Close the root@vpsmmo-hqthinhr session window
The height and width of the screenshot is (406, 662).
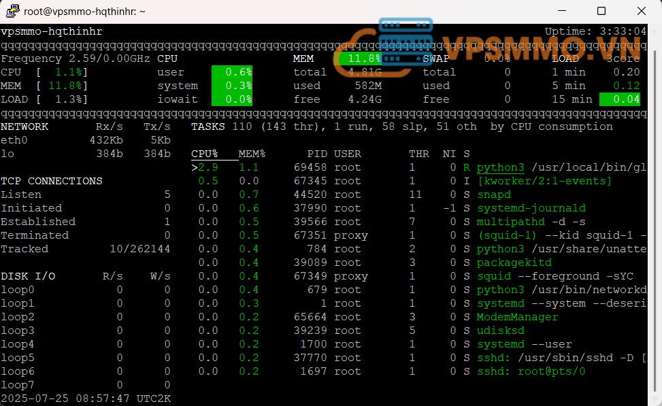(640, 11)
